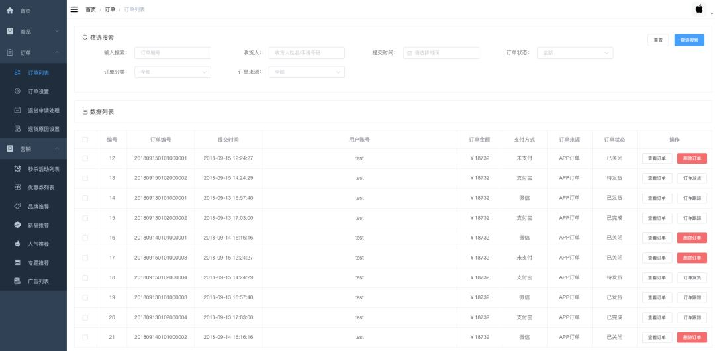
Task: Click 删除订单 for order row 21
Action: tap(692, 337)
